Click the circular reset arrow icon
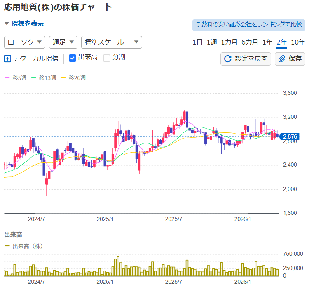 tap(227, 59)
